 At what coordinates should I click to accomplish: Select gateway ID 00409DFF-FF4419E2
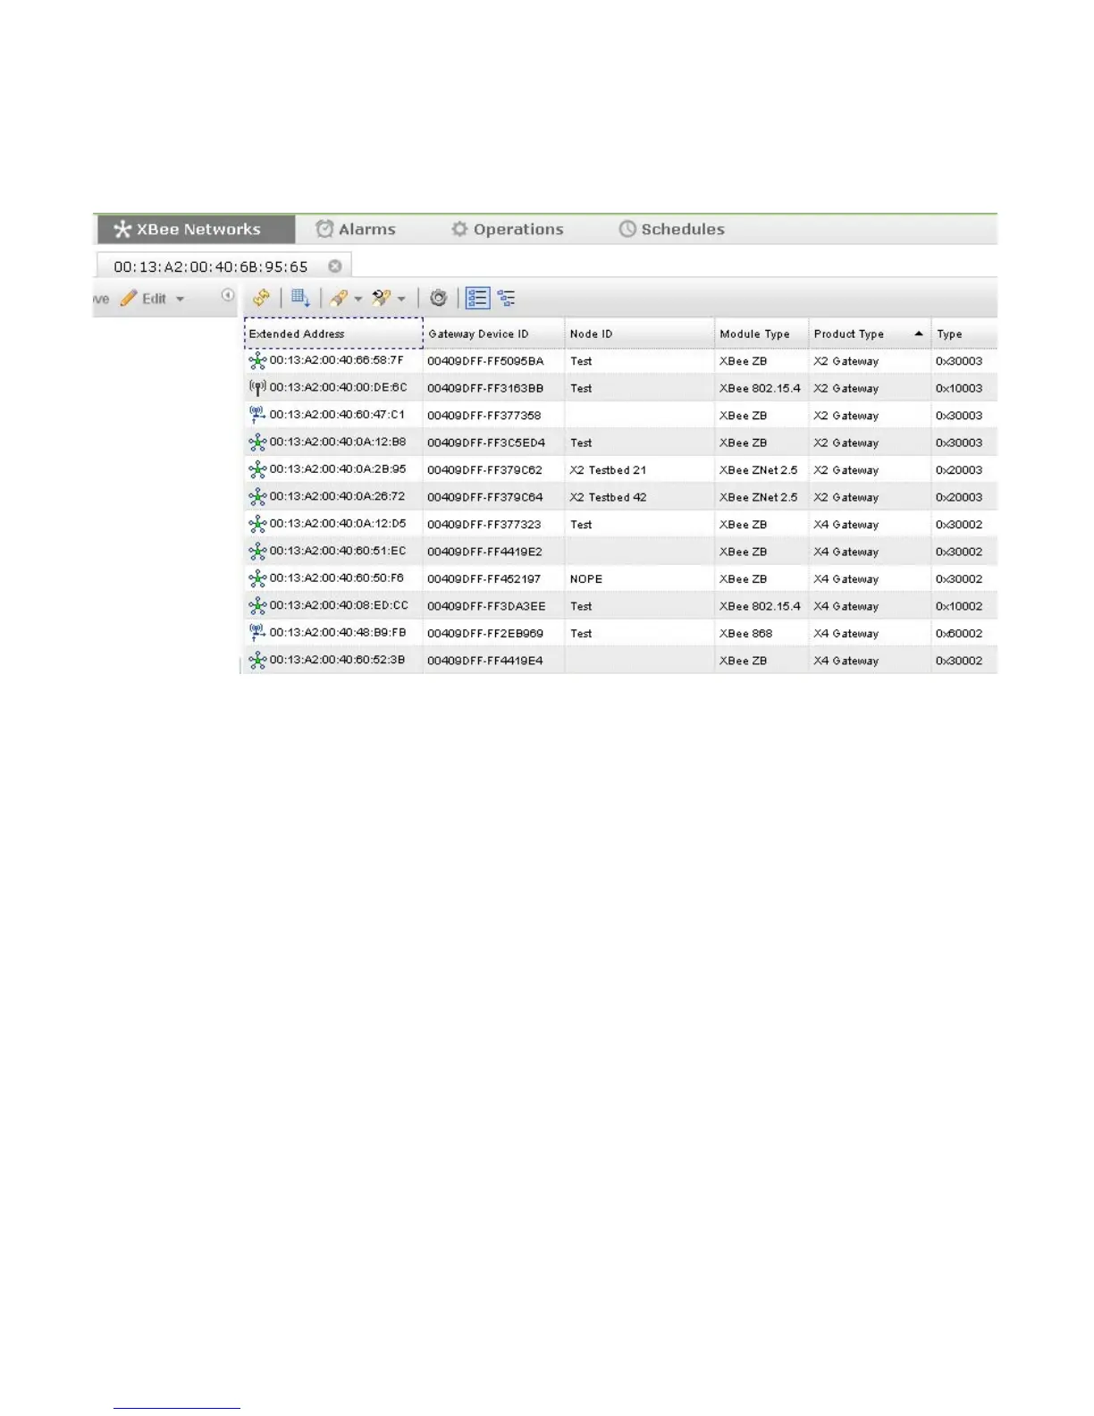tap(484, 552)
